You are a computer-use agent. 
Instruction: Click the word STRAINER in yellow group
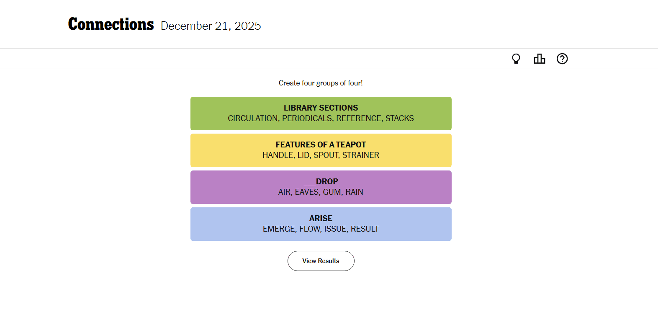(x=360, y=155)
